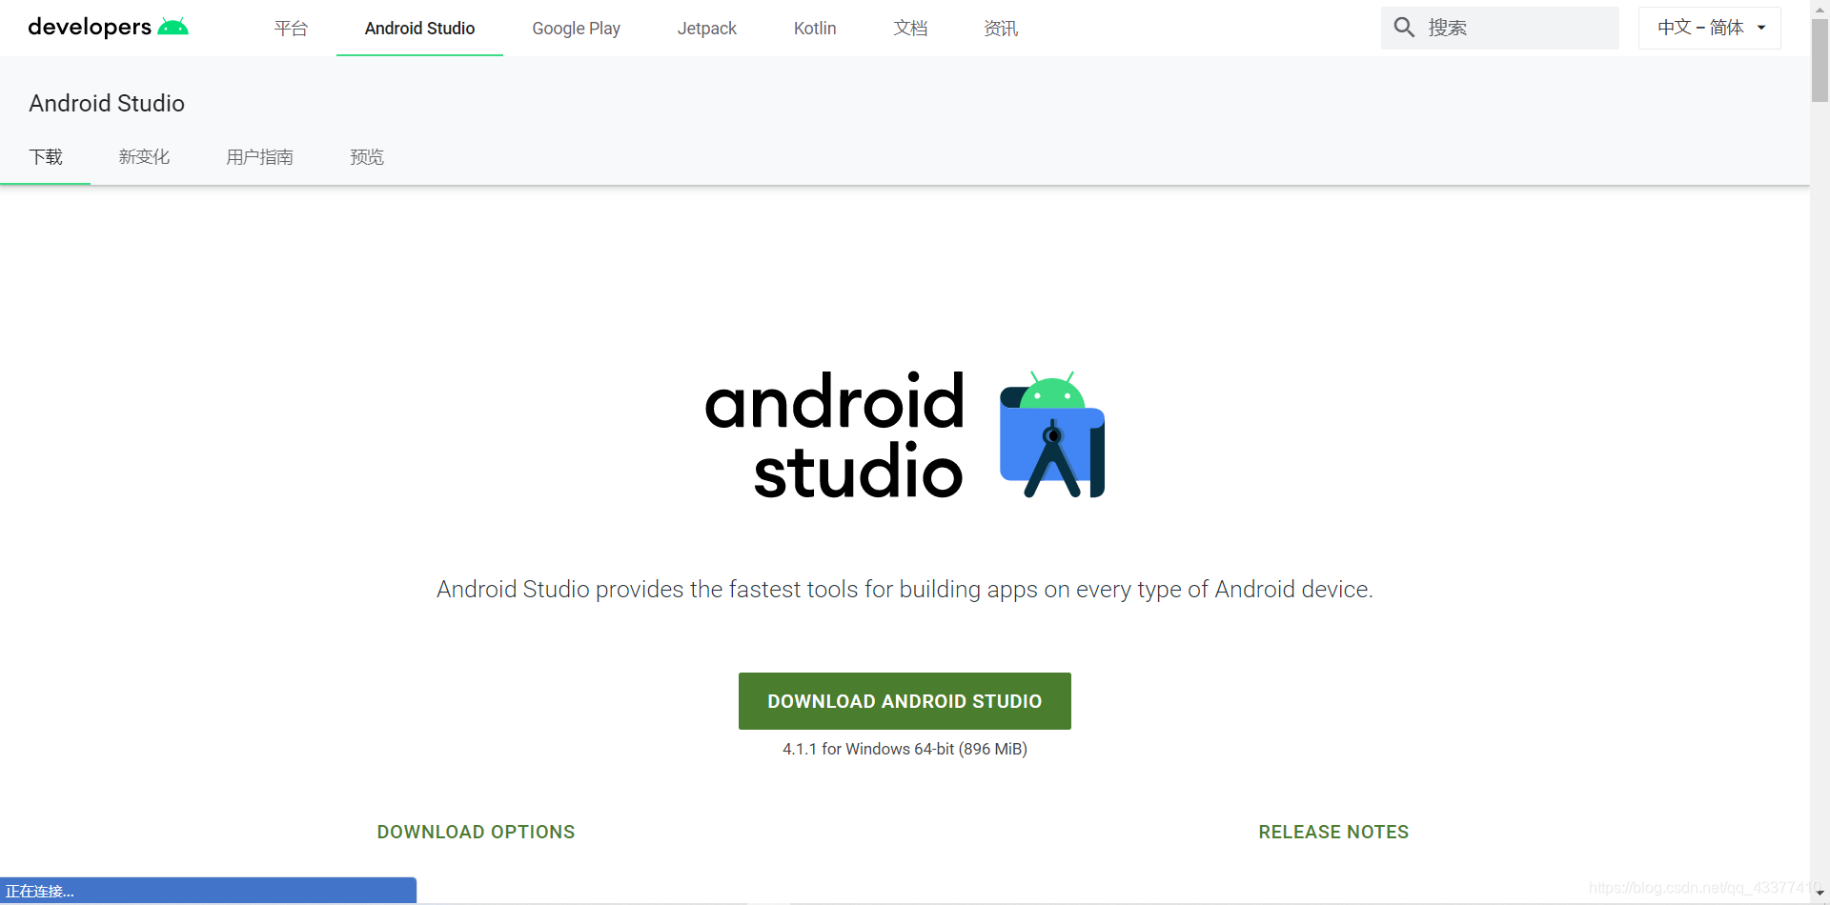The height and width of the screenshot is (905, 1830).
Task: Click the Android Studio compass logo image
Action: pyautogui.click(x=1052, y=434)
